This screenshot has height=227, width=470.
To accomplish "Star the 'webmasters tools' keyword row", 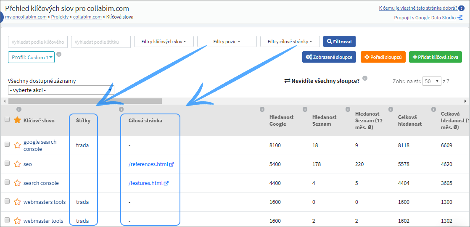I will coord(17,202).
